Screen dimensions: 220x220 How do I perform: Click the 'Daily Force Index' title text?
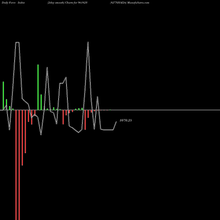click(13, 3)
